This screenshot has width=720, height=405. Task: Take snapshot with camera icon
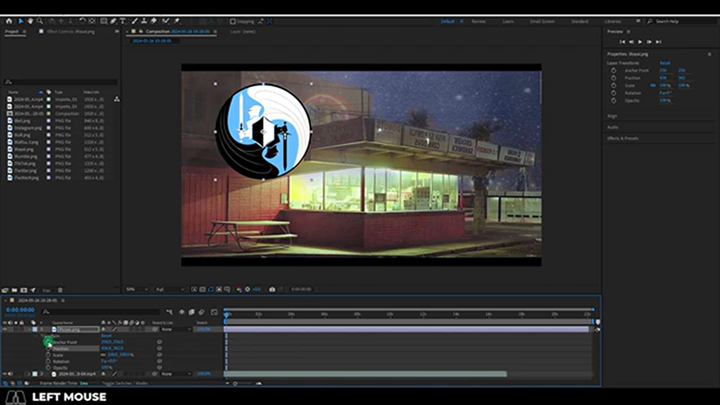(272, 289)
